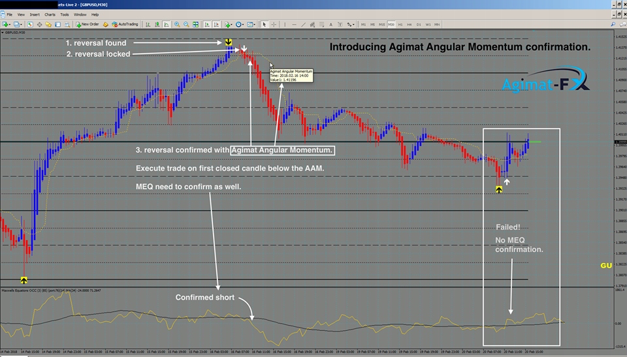Click the Profiles icon
Image resolution: width=627 pixels, height=357 pixels.
(16, 24)
